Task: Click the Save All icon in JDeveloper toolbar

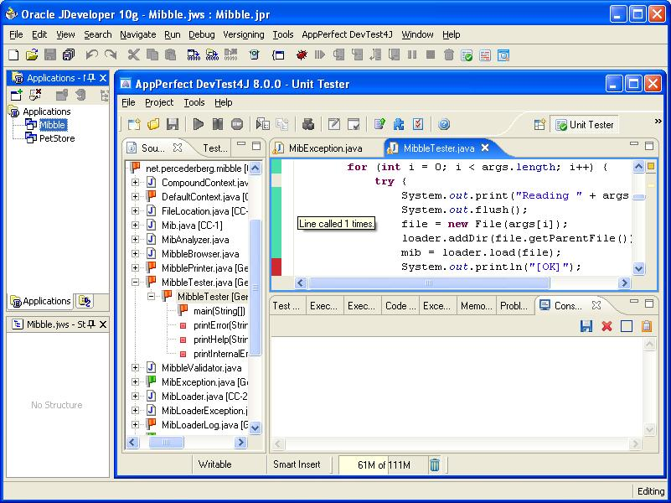Action: pyautogui.click(x=69, y=54)
